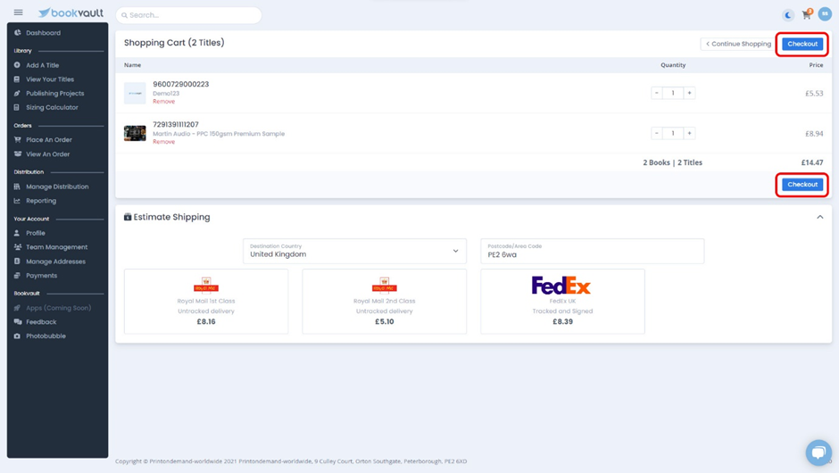Open the user avatar menu
The image size is (839, 473).
pos(825,14)
